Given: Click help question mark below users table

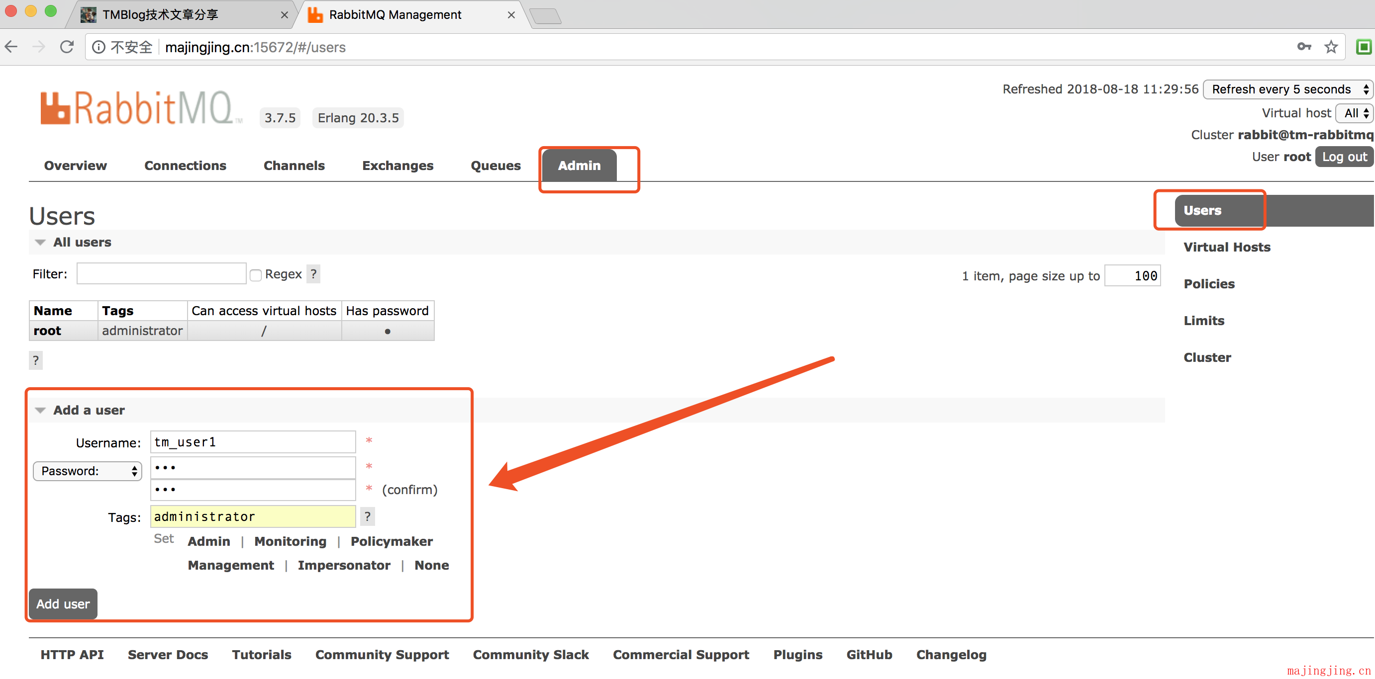Looking at the screenshot, I should (36, 360).
